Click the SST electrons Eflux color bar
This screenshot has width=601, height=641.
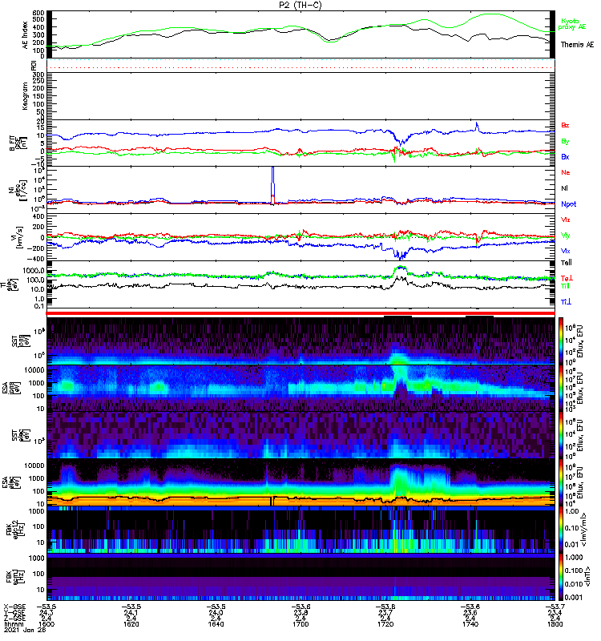pos(561,435)
